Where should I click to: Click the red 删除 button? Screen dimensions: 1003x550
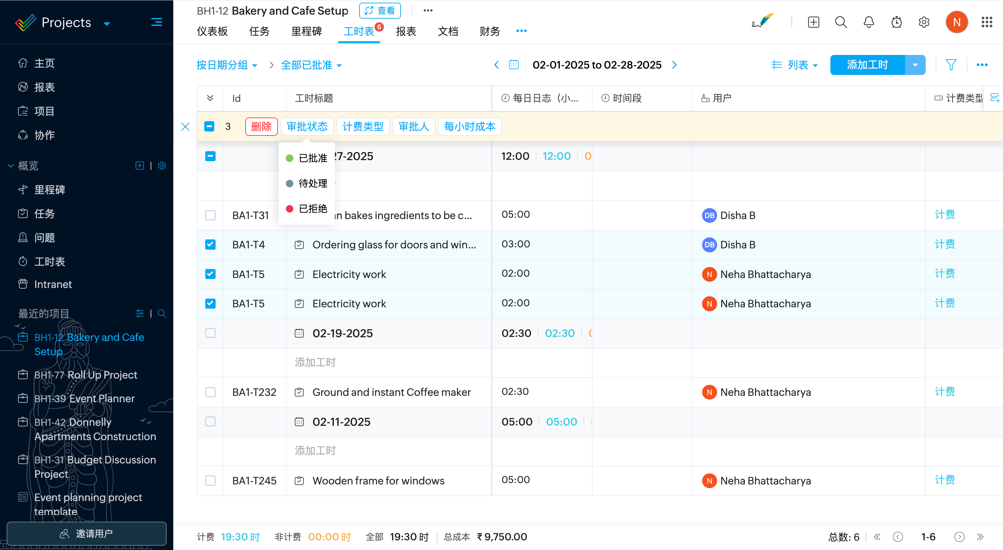coord(261,127)
